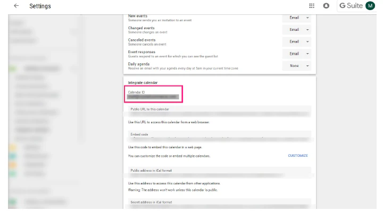Open Daily agenda notification dropdown
The width and height of the screenshot is (391, 211).
pyautogui.click(x=297, y=66)
